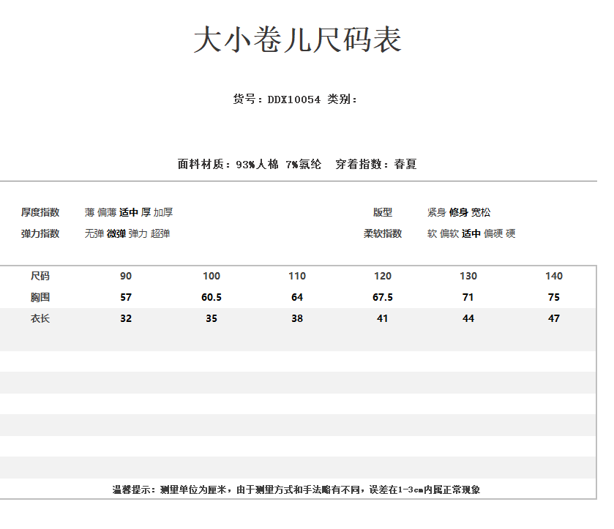
Task: Click length value 32
Action: [x=126, y=318]
